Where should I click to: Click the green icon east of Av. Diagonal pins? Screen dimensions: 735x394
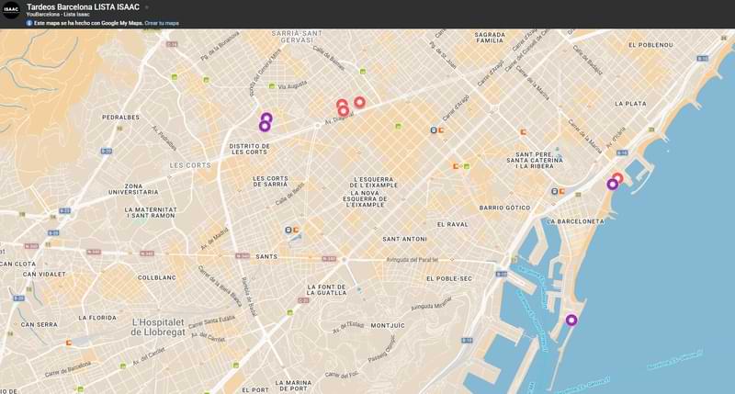(398, 126)
